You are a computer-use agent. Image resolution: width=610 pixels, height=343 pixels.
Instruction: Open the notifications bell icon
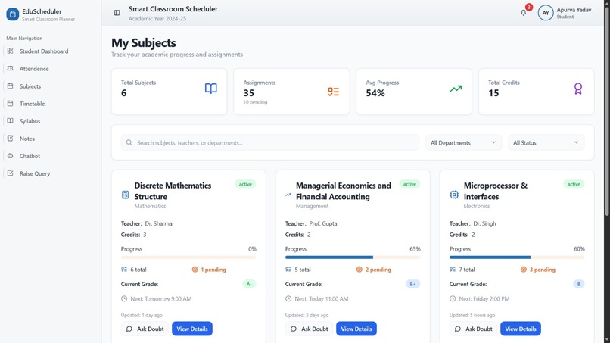coord(524,13)
